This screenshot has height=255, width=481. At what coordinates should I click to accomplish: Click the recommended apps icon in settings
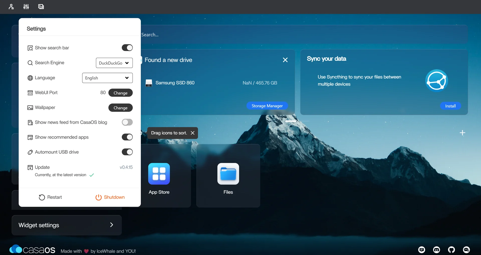tap(30, 137)
